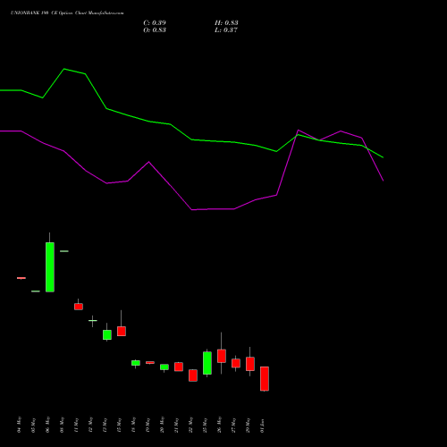Click the 13 May date label
The image size is (447, 447).
[x=105, y=425]
